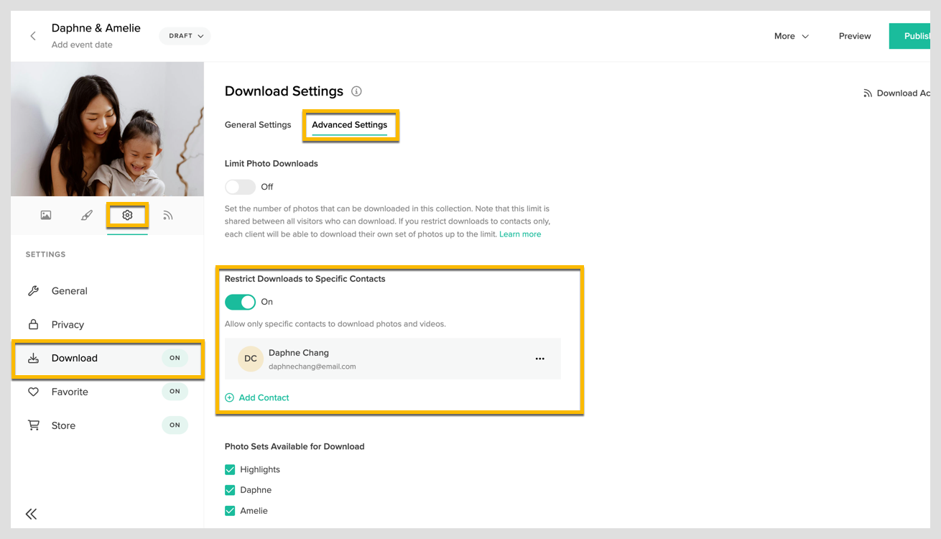The height and width of the screenshot is (539, 941).
Task: Open options for Daphne Chang contact
Action: pos(539,358)
